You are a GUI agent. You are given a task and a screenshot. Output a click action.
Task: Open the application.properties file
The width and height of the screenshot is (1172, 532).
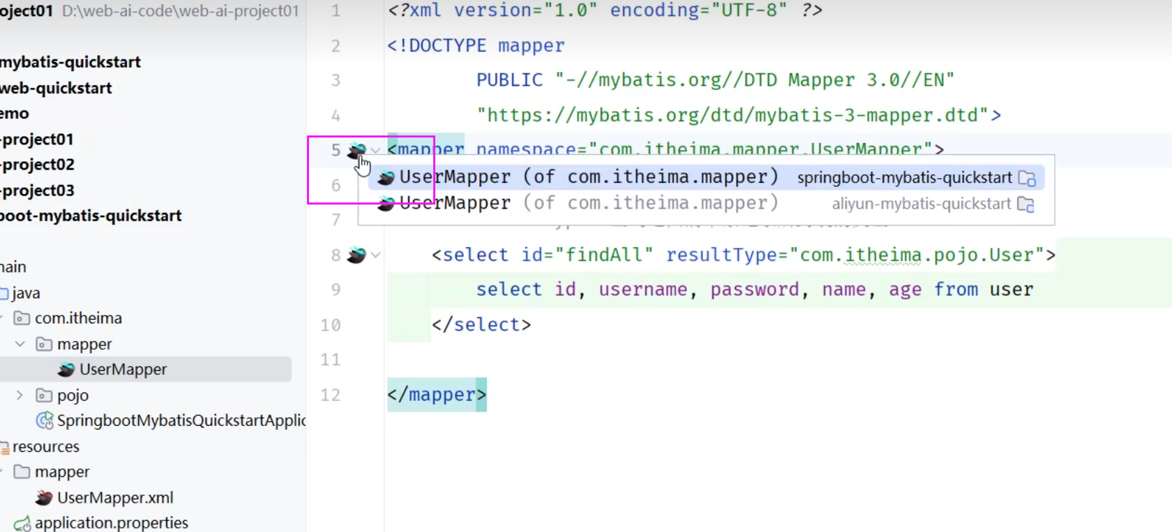[112, 523]
